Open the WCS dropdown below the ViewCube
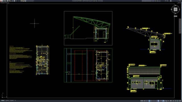The height and width of the screenshot is (102, 182). pyautogui.click(x=175, y=16)
